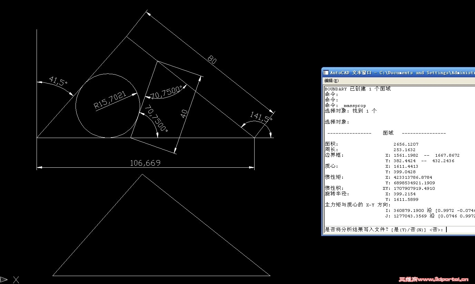This screenshot has height=284, width=475.
Task: Select the 40 dimension text on the rectangle
Action: pos(184,113)
